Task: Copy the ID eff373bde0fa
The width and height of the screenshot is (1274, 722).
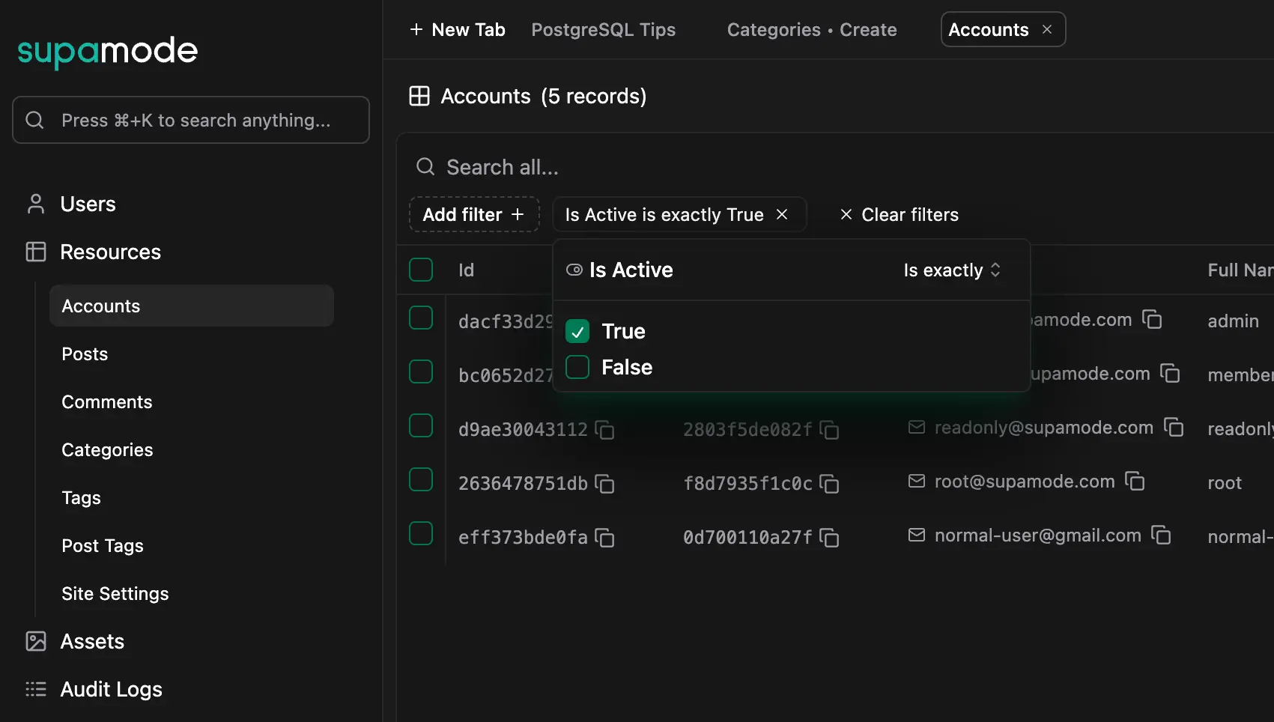Action: click(604, 538)
